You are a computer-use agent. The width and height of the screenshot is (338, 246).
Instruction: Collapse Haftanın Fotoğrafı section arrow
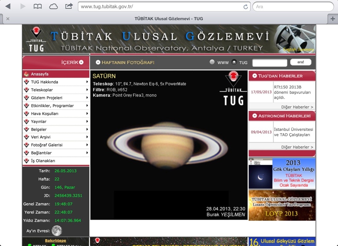tap(98, 62)
